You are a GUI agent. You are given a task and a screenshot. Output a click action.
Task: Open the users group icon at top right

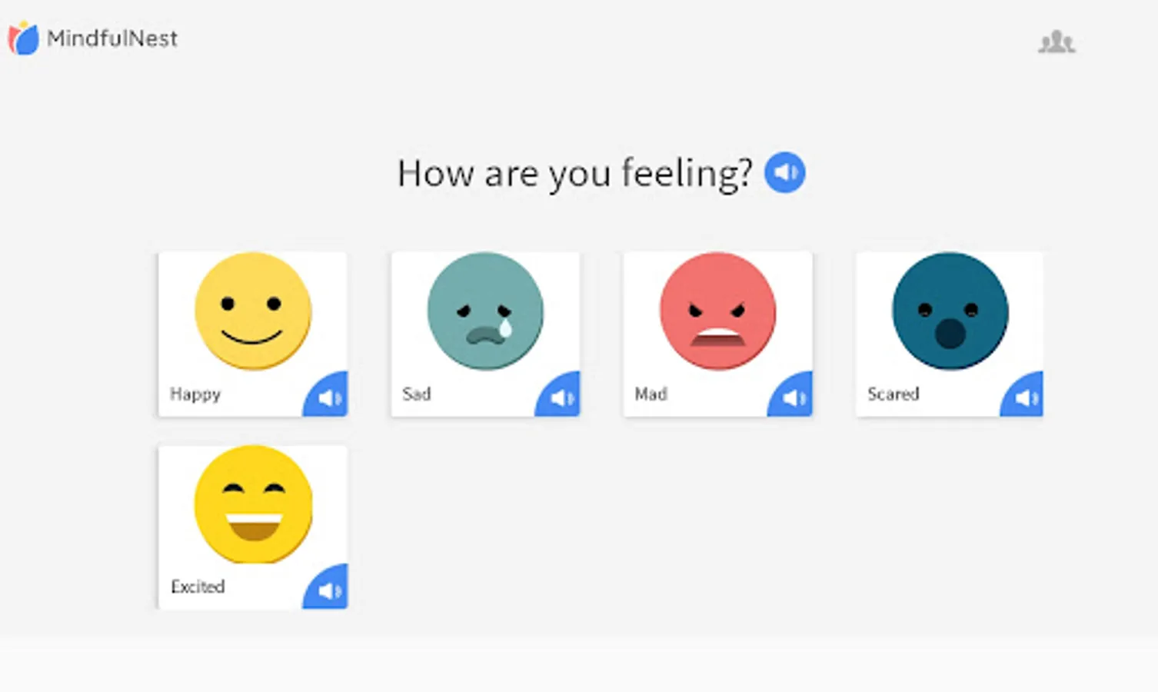(x=1057, y=42)
